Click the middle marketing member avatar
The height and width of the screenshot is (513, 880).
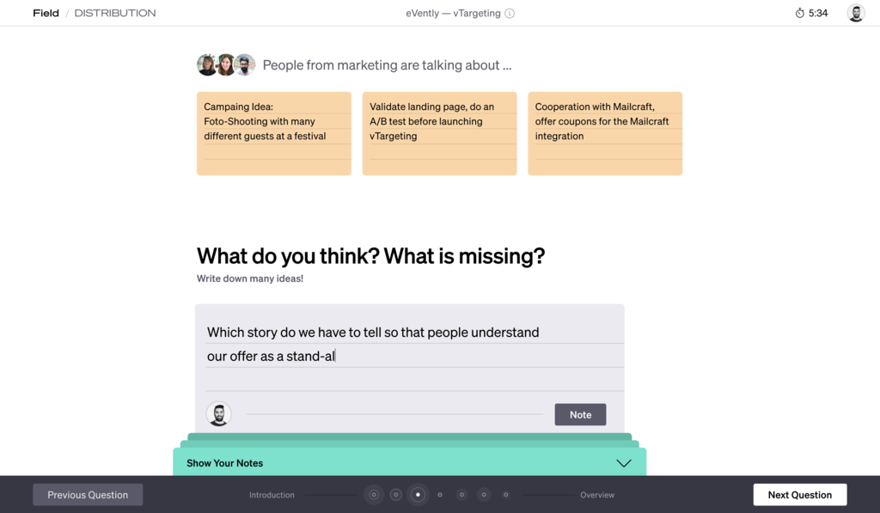[x=225, y=64]
